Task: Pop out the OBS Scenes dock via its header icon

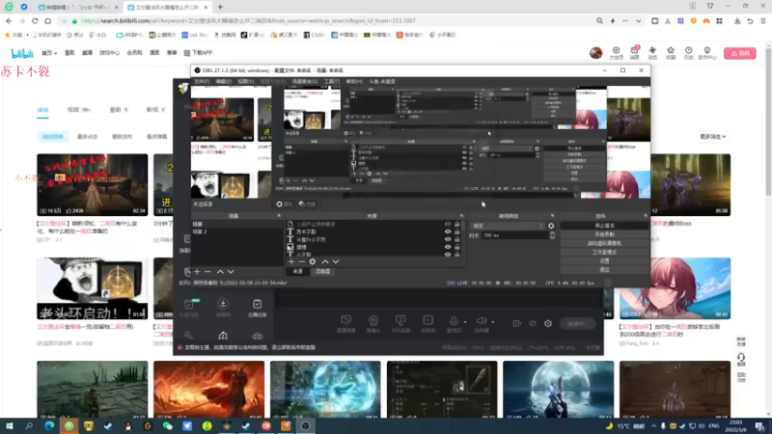Action: tap(279, 215)
